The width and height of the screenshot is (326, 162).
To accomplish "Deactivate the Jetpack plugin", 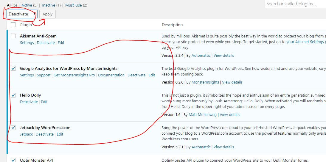I will pyautogui.click(x=45, y=134).
